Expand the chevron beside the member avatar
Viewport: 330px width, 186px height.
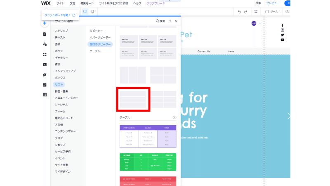(260, 24)
